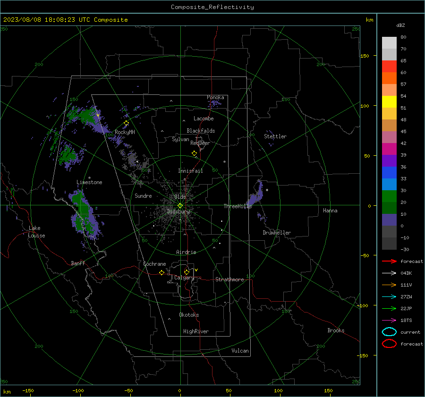Select the HighRiver label
425x397 pixels.
196,331
